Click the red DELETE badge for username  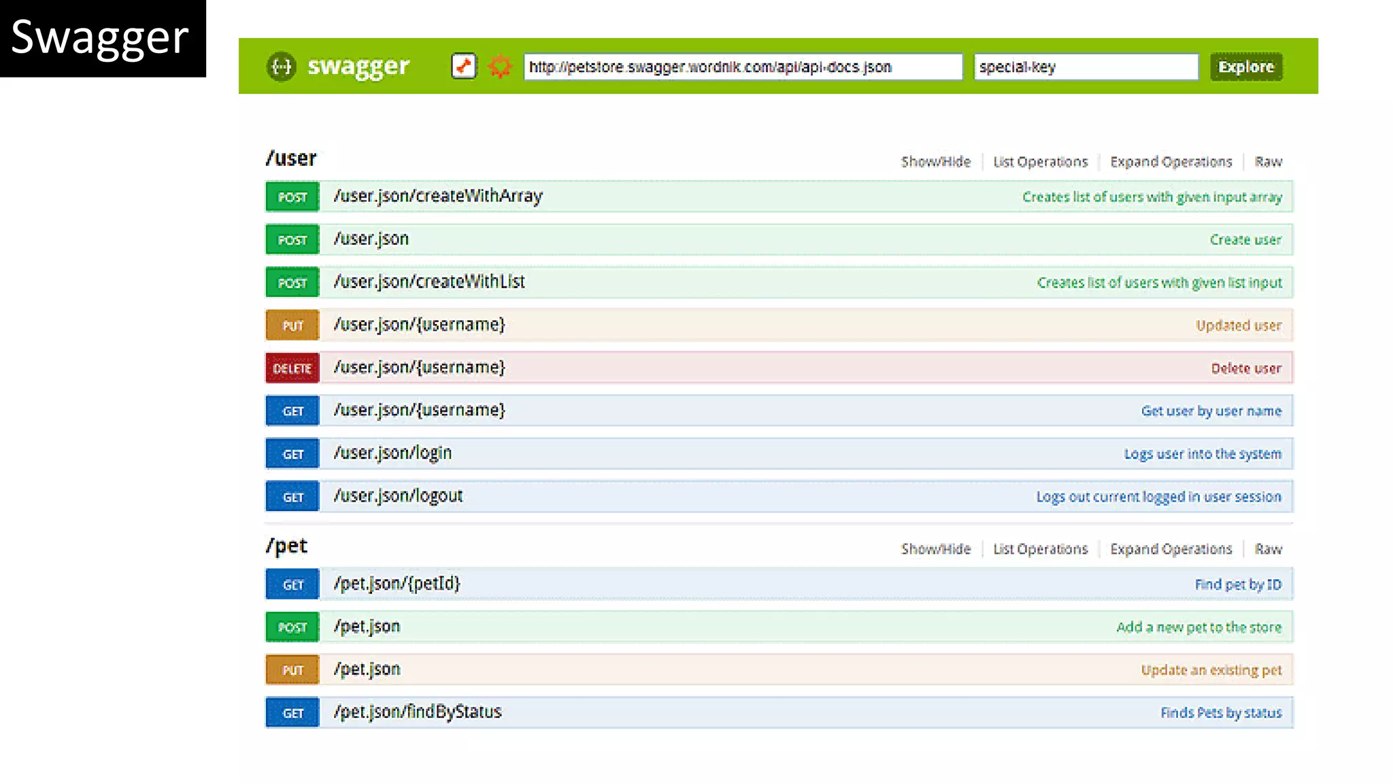point(292,368)
